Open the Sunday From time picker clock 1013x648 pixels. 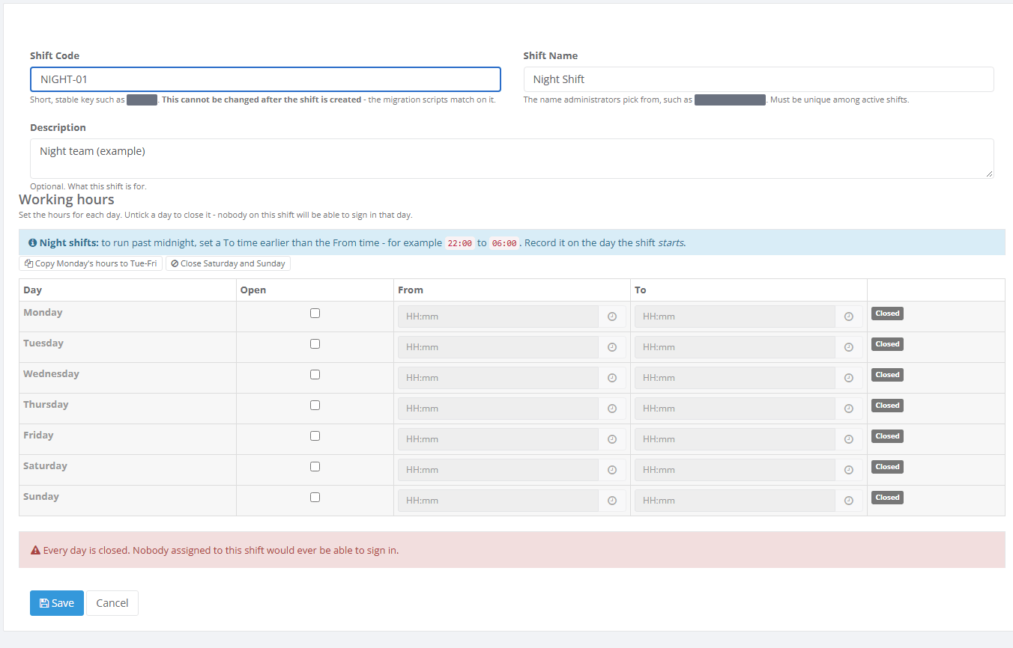pos(612,501)
